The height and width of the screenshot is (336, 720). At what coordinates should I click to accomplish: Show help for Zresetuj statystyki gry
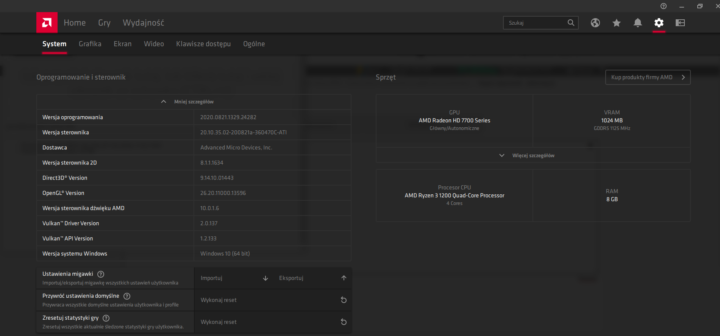tap(106, 318)
